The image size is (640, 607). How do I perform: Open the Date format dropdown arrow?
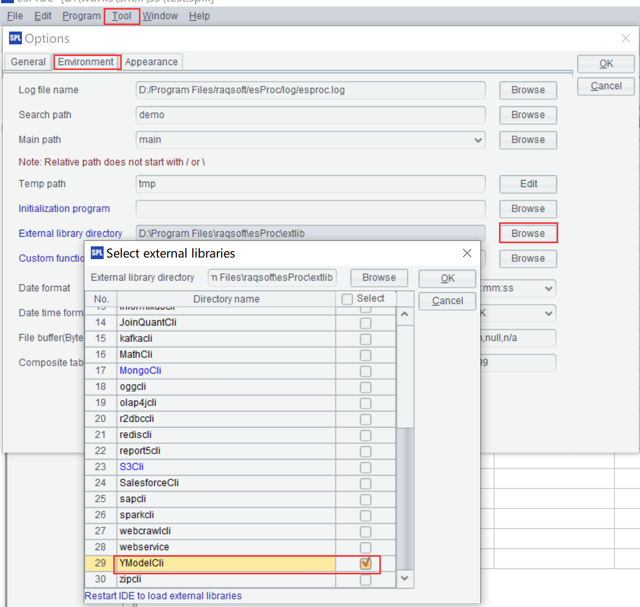pyautogui.click(x=548, y=289)
